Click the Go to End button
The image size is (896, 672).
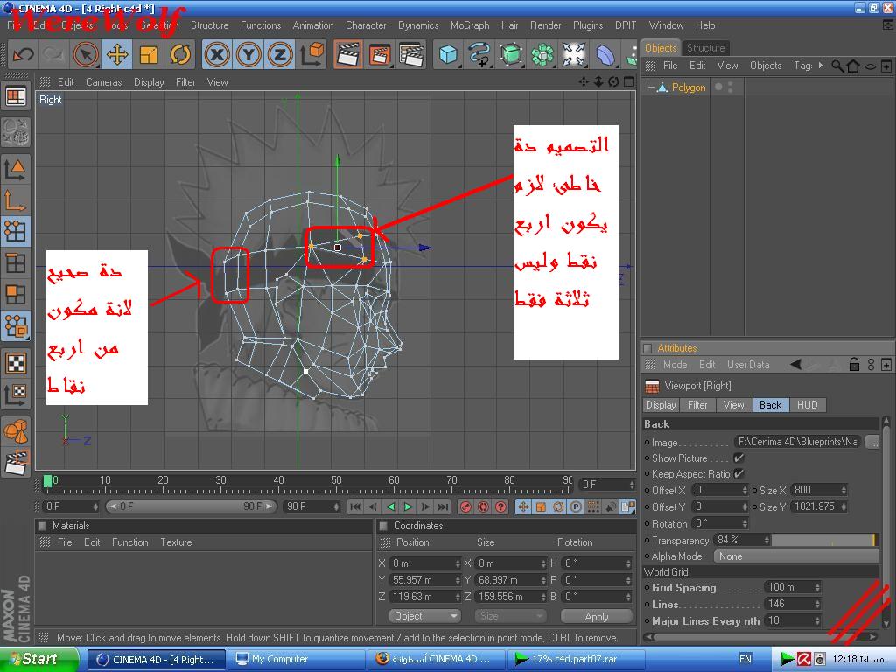(444, 507)
